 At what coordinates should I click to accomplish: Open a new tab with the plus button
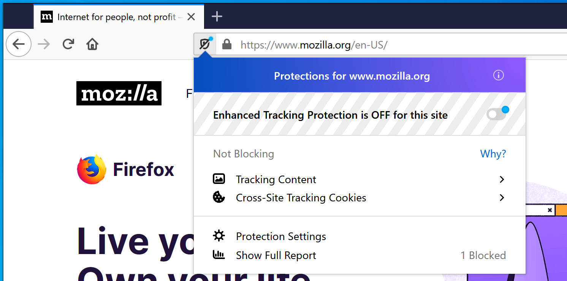217,16
